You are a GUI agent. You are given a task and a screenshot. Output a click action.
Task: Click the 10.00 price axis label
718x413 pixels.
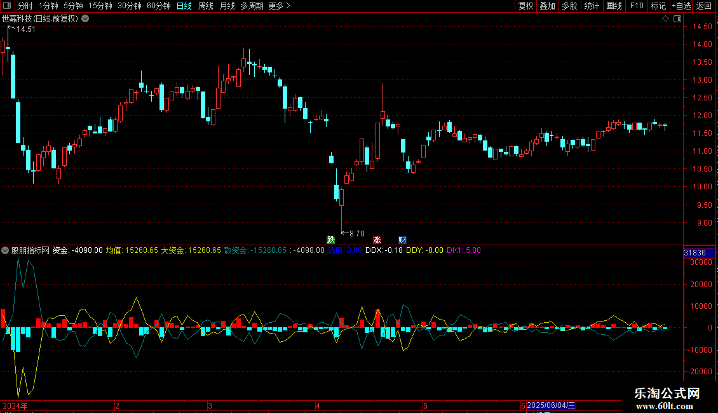(x=702, y=187)
